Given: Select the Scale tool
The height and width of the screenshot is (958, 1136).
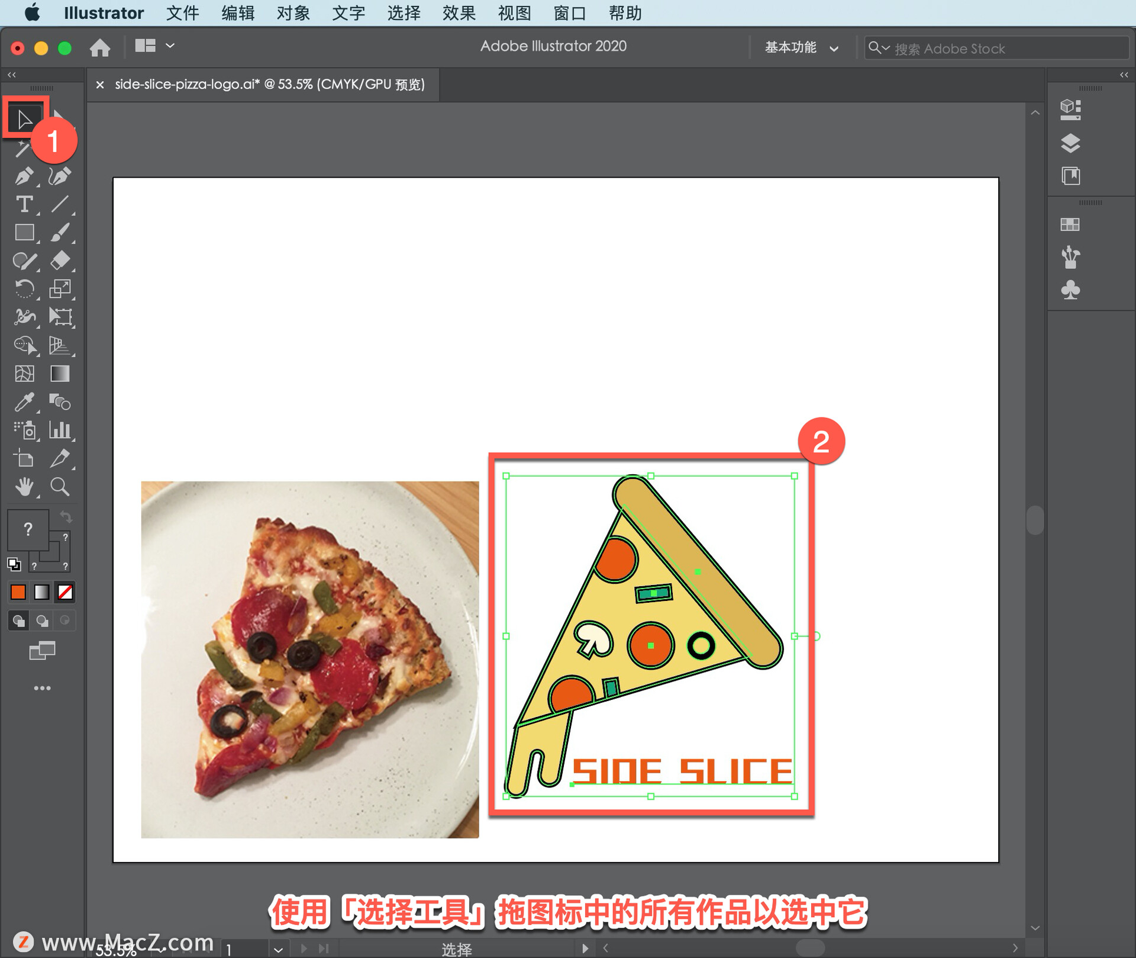Looking at the screenshot, I should [x=60, y=289].
